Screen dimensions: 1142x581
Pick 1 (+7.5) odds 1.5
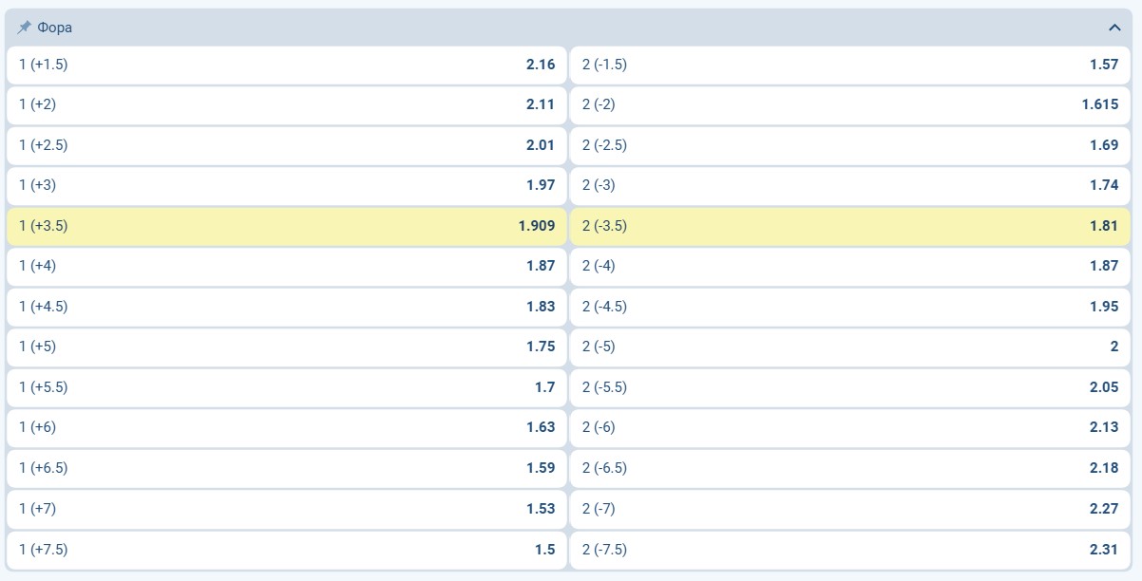[x=286, y=549]
